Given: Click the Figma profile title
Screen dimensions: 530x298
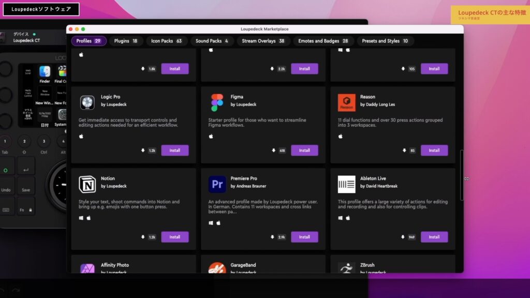Looking at the screenshot, I should pos(237,97).
